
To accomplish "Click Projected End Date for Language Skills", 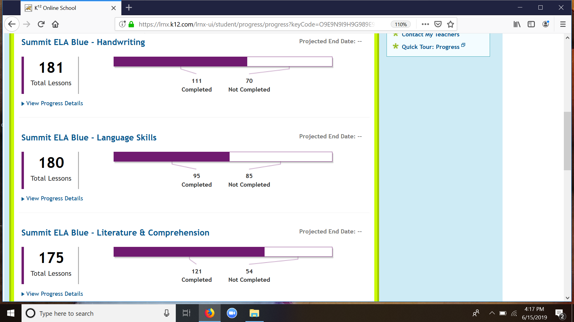I will click(x=331, y=137).
